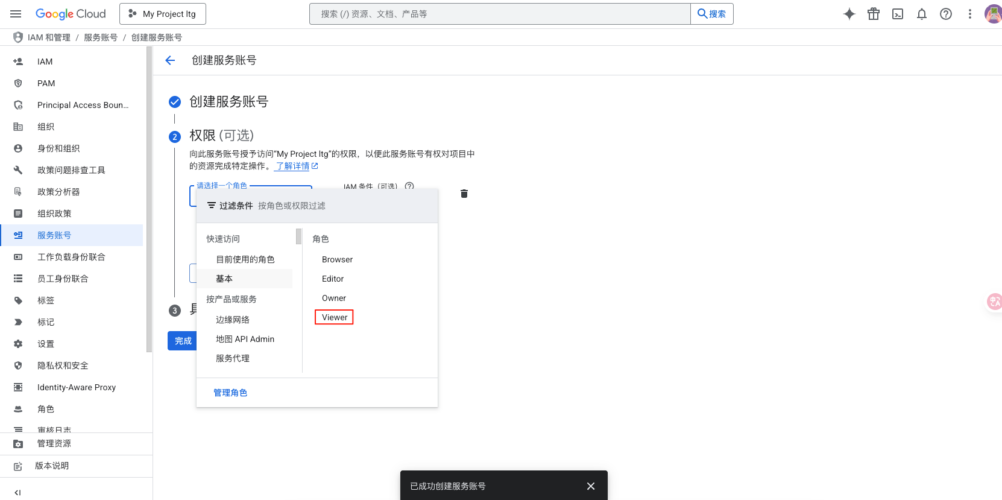The height and width of the screenshot is (500, 1002).
Task: Click the 标记 label sidebar icon
Action: pyautogui.click(x=18, y=322)
